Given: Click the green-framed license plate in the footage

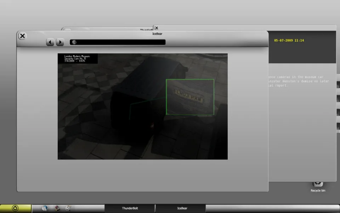Looking at the screenshot, I should [x=190, y=97].
